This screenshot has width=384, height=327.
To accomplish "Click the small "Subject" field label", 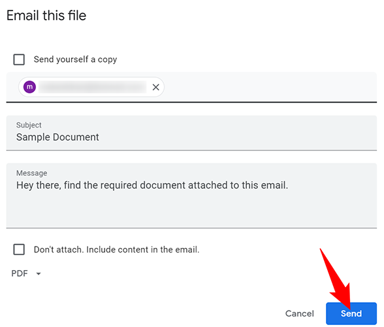I will 29,125.
